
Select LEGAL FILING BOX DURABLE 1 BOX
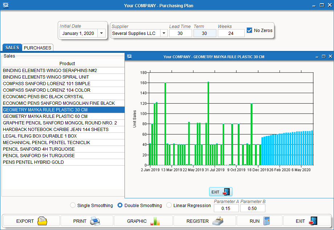[x=63, y=136]
